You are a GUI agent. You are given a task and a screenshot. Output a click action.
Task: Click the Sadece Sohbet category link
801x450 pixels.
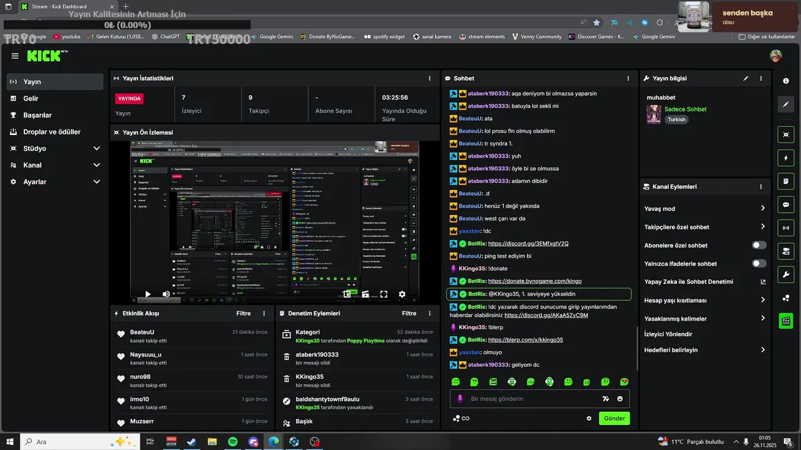(x=685, y=109)
